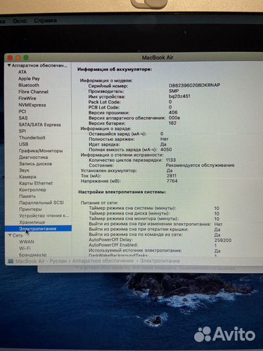Screen dimensions: 263x351
Task: Select Память in the sidebar
Action: [27, 196]
